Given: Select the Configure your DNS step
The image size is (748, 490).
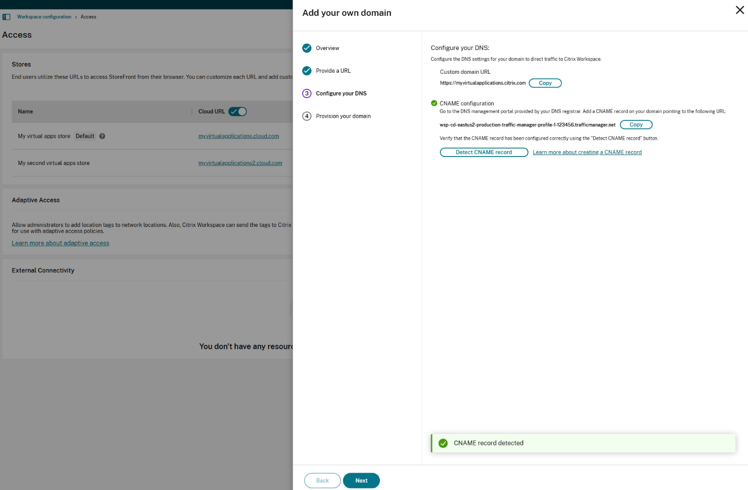Looking at the screenshot, I should pos(341,94).
